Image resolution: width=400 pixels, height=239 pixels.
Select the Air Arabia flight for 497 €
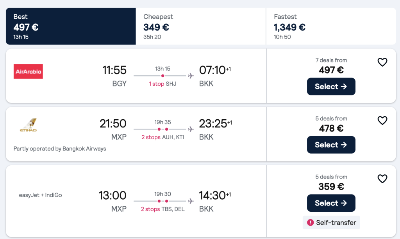coord(331,87)
